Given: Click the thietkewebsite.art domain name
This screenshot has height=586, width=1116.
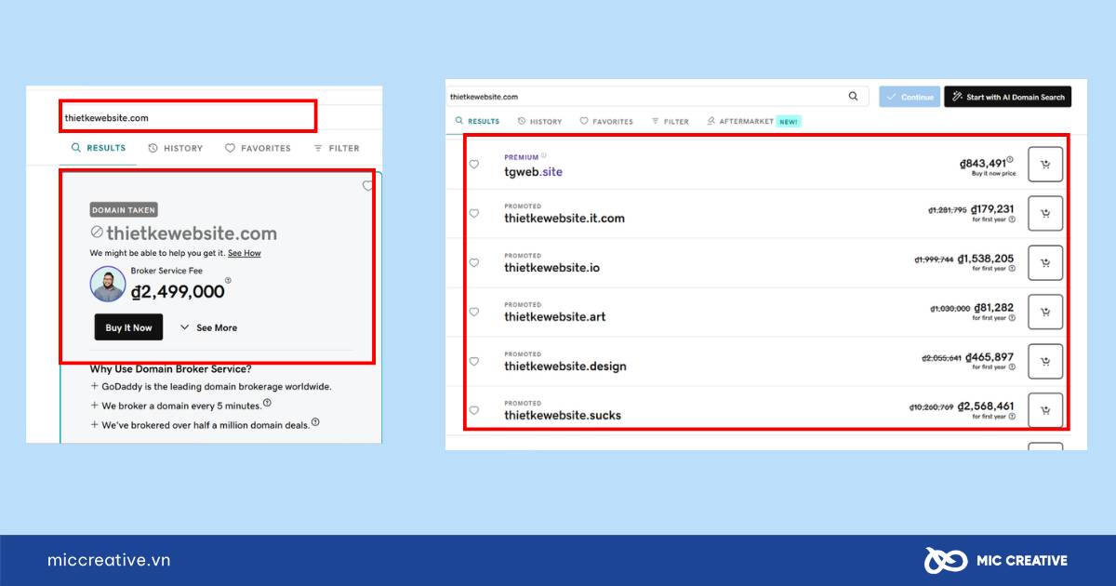Looking at the screenshot, I should coord(555,317).
